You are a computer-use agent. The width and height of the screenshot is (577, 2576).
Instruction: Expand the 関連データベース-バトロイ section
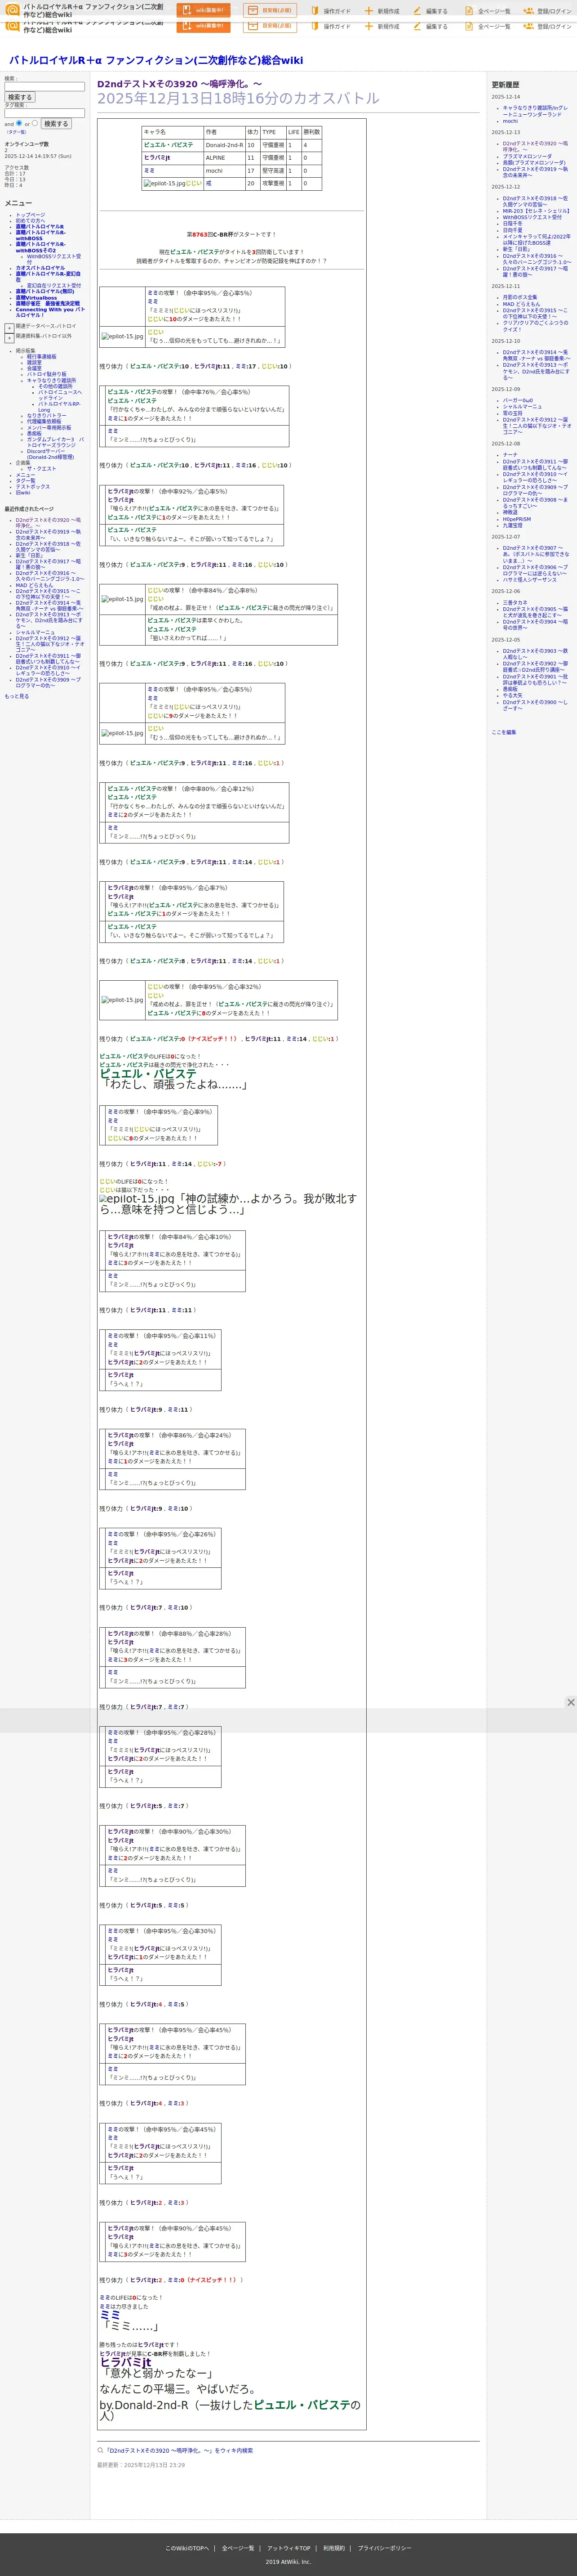(x=9, y=327)
